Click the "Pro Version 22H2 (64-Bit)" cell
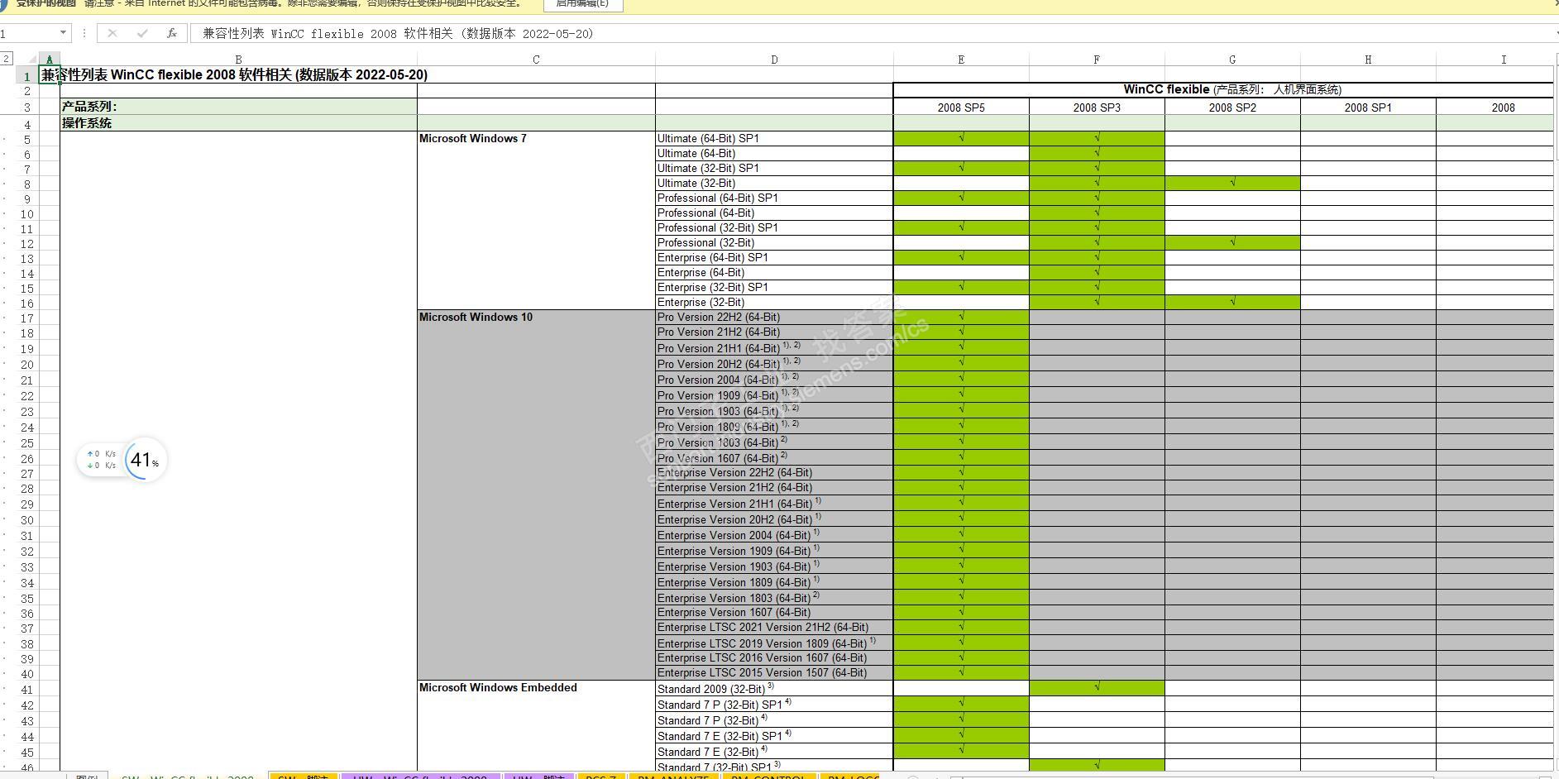 coord(774,317)
